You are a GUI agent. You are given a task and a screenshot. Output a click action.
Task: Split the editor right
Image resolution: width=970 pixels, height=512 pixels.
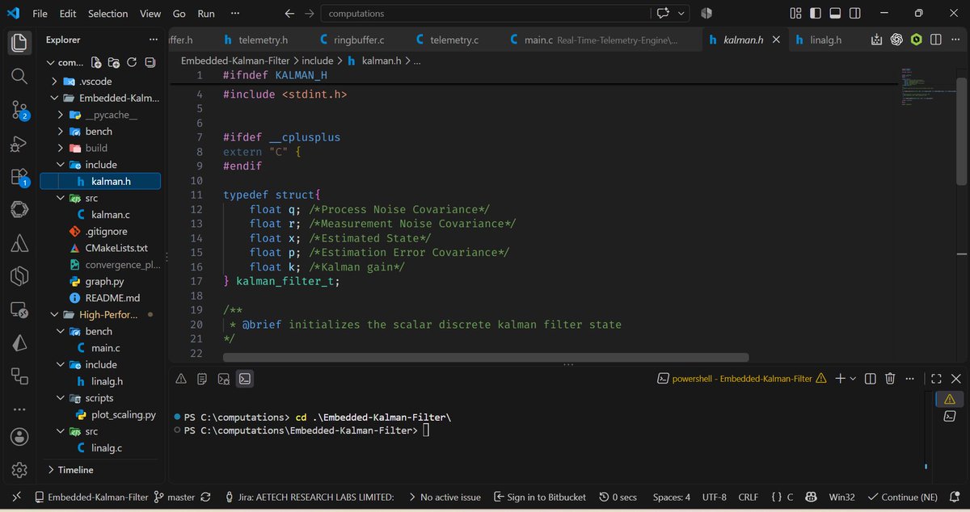point(935,40)
